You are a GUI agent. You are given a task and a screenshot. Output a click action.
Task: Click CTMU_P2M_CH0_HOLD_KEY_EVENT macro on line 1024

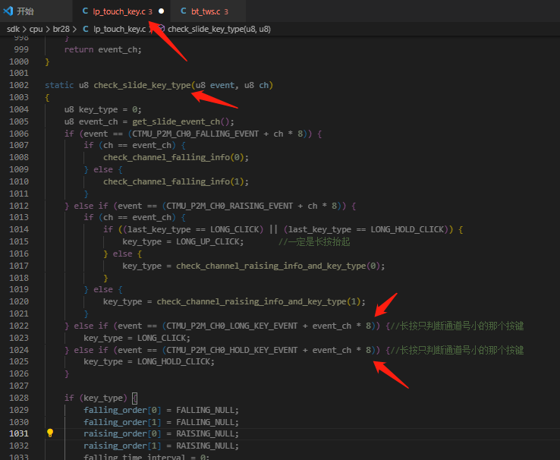click(x=232, y=351)
